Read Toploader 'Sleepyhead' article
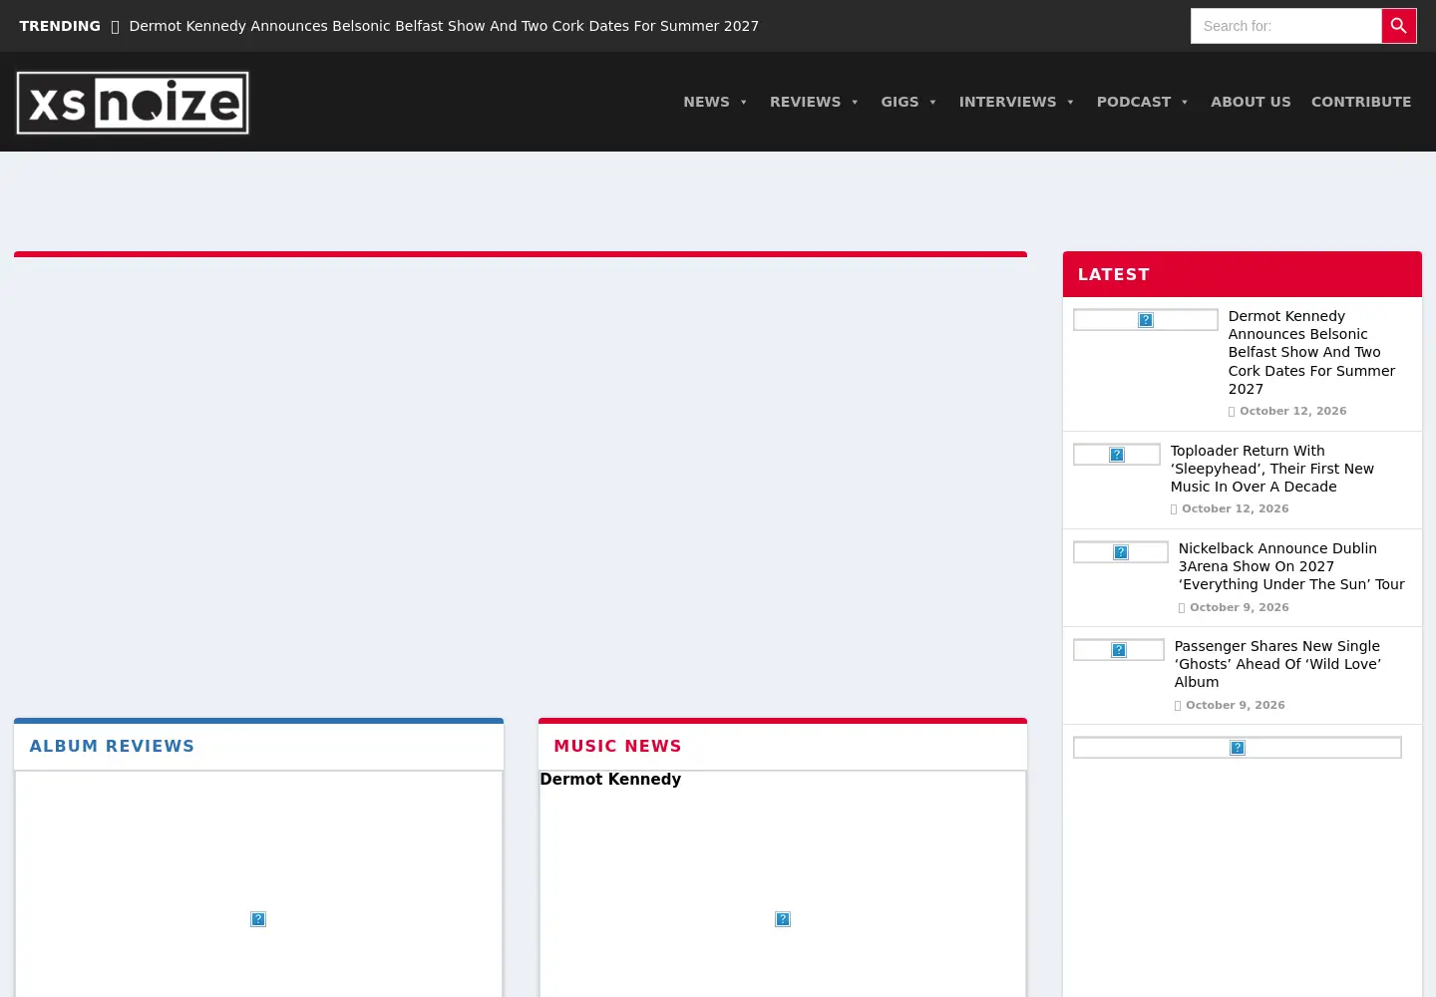Screen dimensions: 1436x997 click(x=1272, y=469)
